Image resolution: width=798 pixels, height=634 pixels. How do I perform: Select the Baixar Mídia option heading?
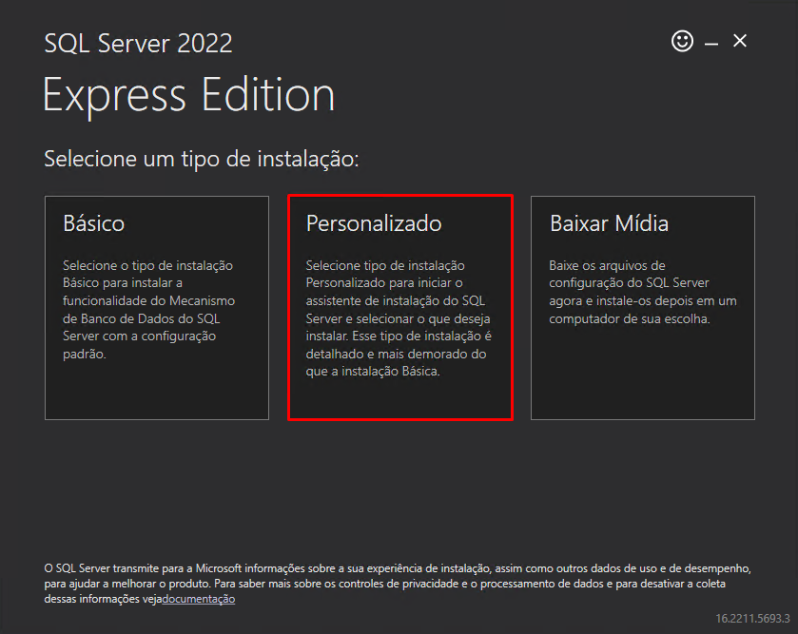(x=609, y=223)
